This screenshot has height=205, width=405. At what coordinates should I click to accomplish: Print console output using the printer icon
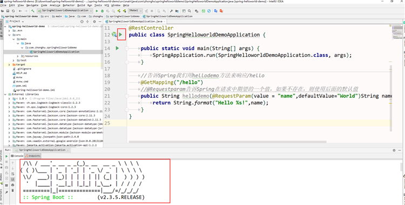(12, 185)
